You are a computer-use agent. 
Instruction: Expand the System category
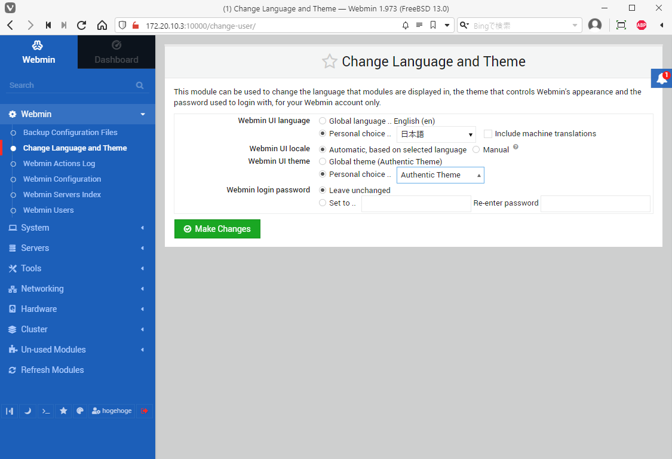[x=78, y=228]
